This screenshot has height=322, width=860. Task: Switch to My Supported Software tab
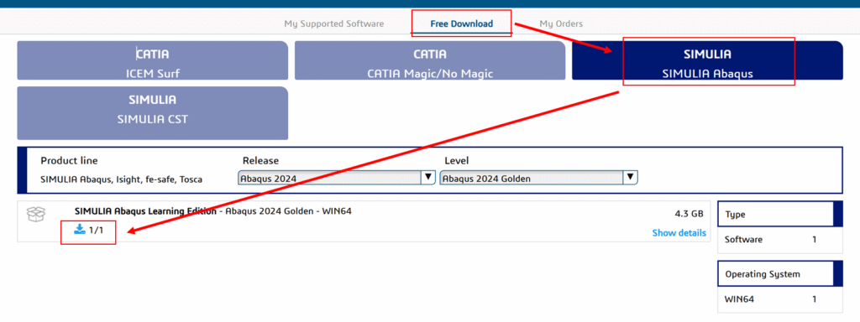[x=334, y=23]
